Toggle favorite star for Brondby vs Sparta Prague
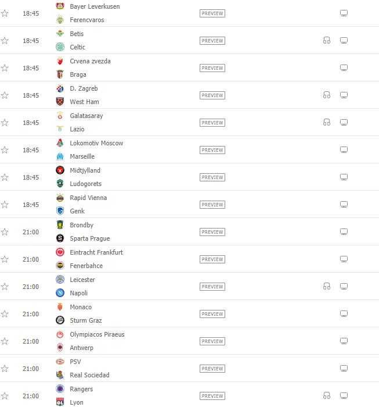Image resolution: width=379 pixels, height=407 pixels. (x=5, y=232)
